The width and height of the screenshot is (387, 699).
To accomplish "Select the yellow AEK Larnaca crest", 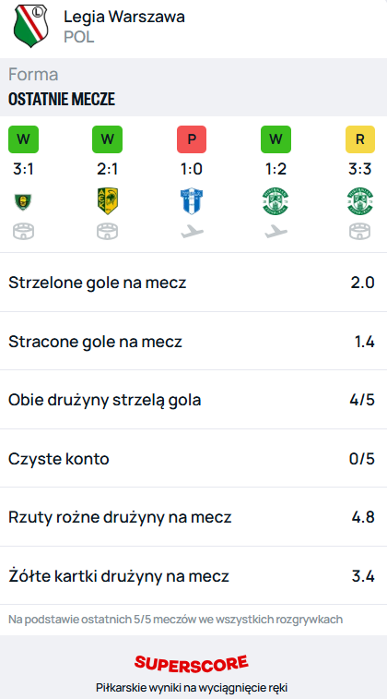I will pos(107,201).
